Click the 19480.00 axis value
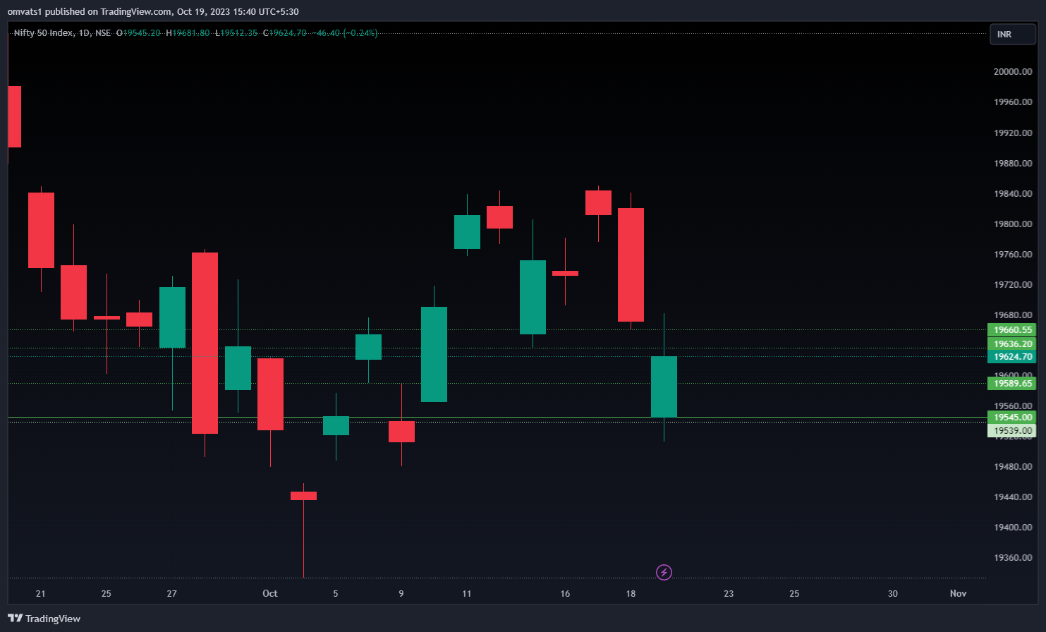Image resolution: width=1046 pixels, height=632 pixels. pos(1013,466)
